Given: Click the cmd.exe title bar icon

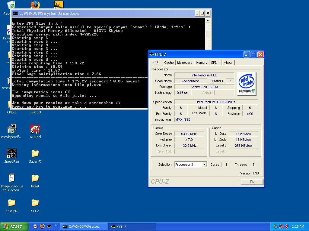Looking at the screenshot, I should click(x=15, y=13).
